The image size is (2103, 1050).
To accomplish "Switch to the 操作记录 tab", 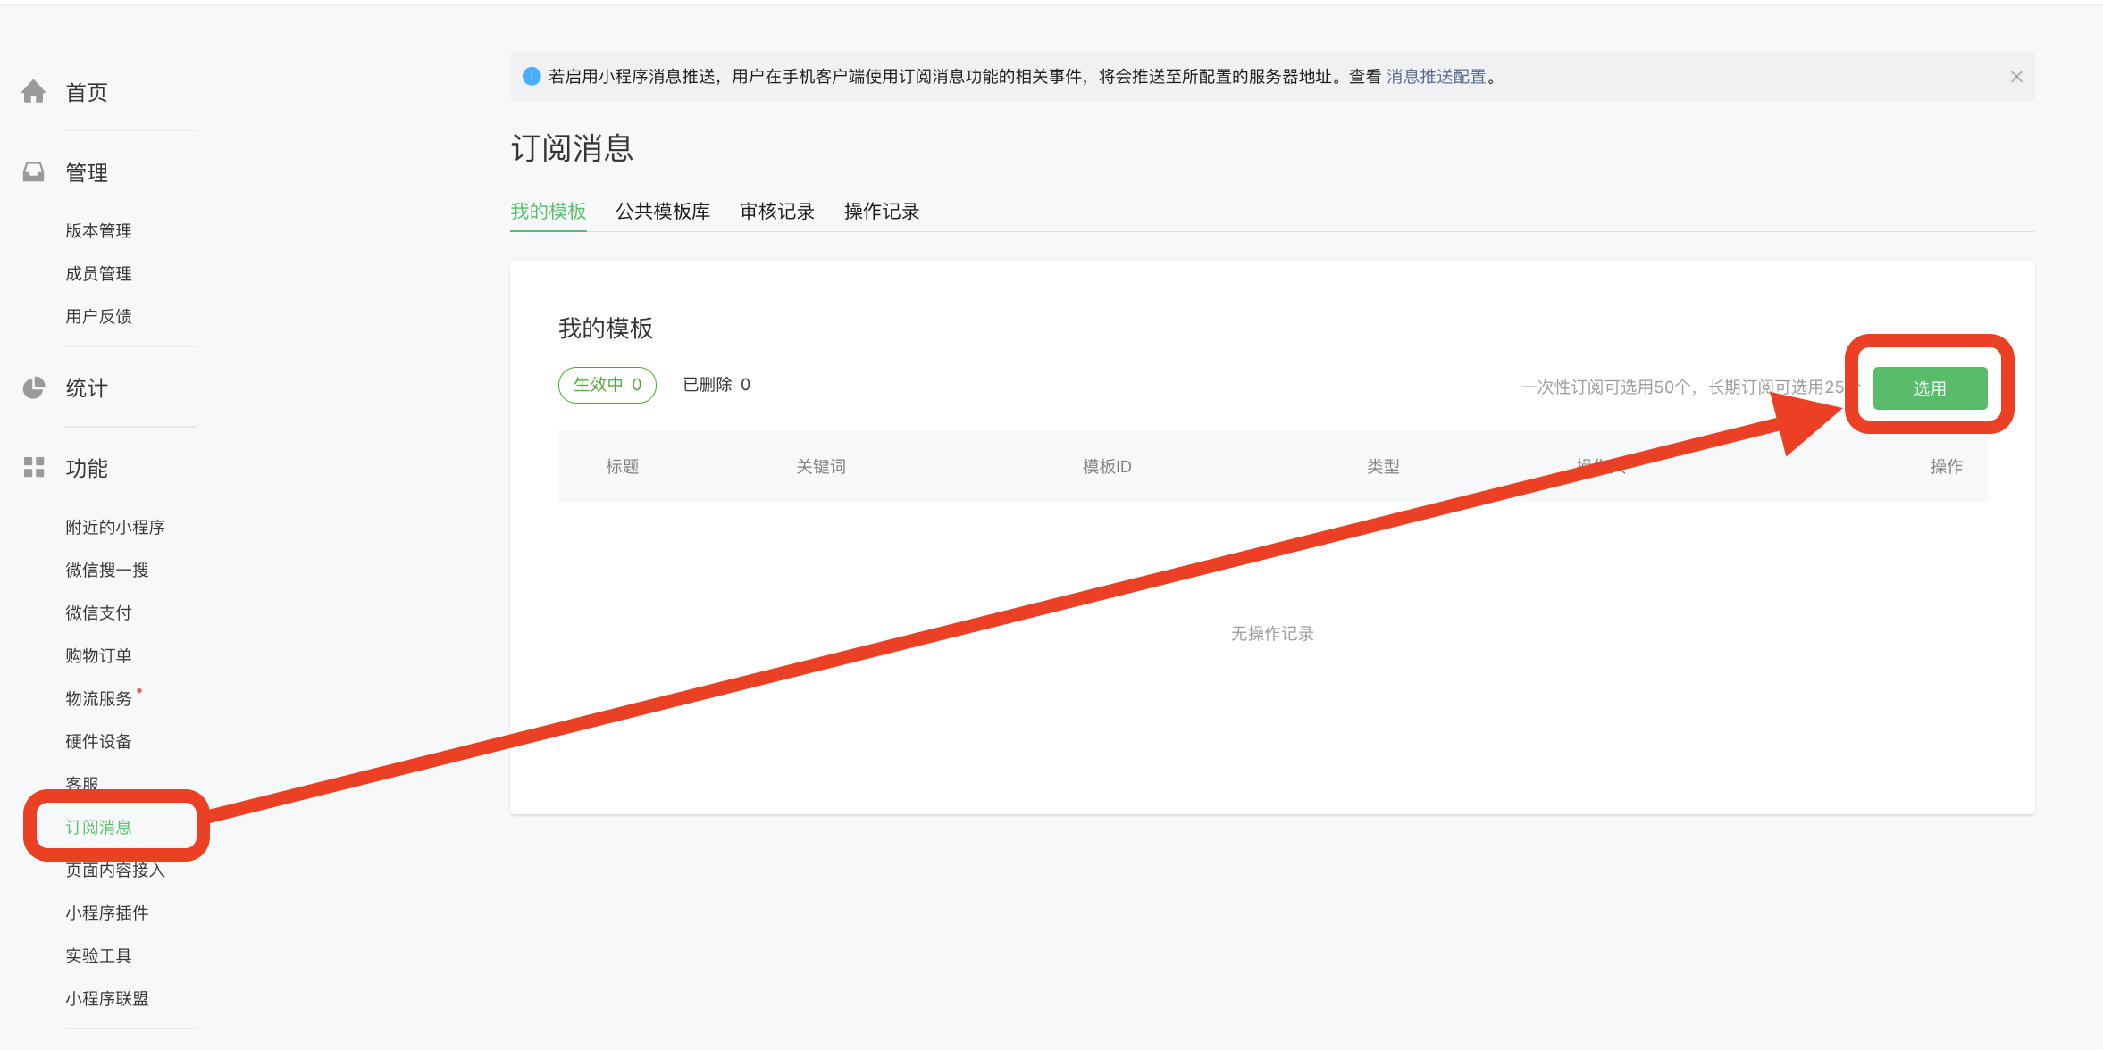I will coord(881,212).
